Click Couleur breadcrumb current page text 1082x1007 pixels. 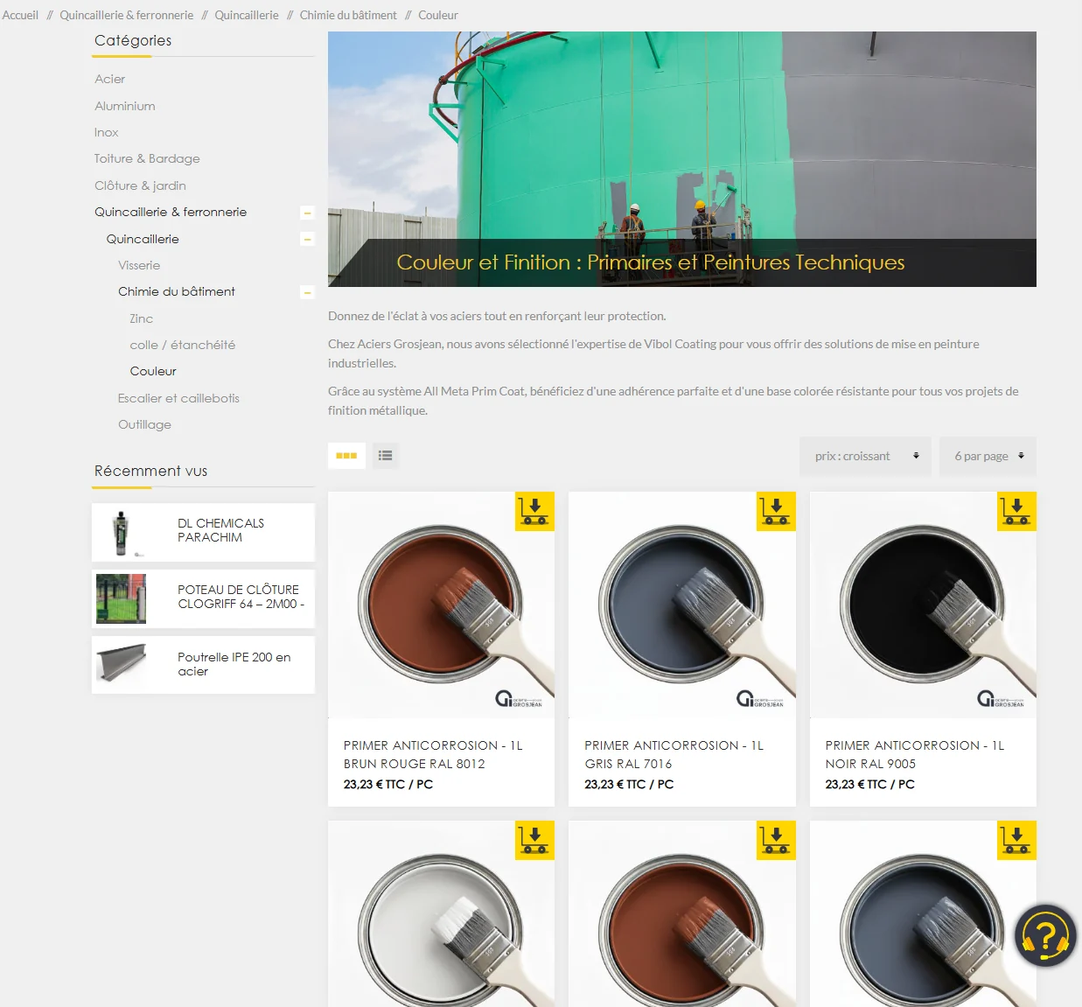click(x=438, y=15)
